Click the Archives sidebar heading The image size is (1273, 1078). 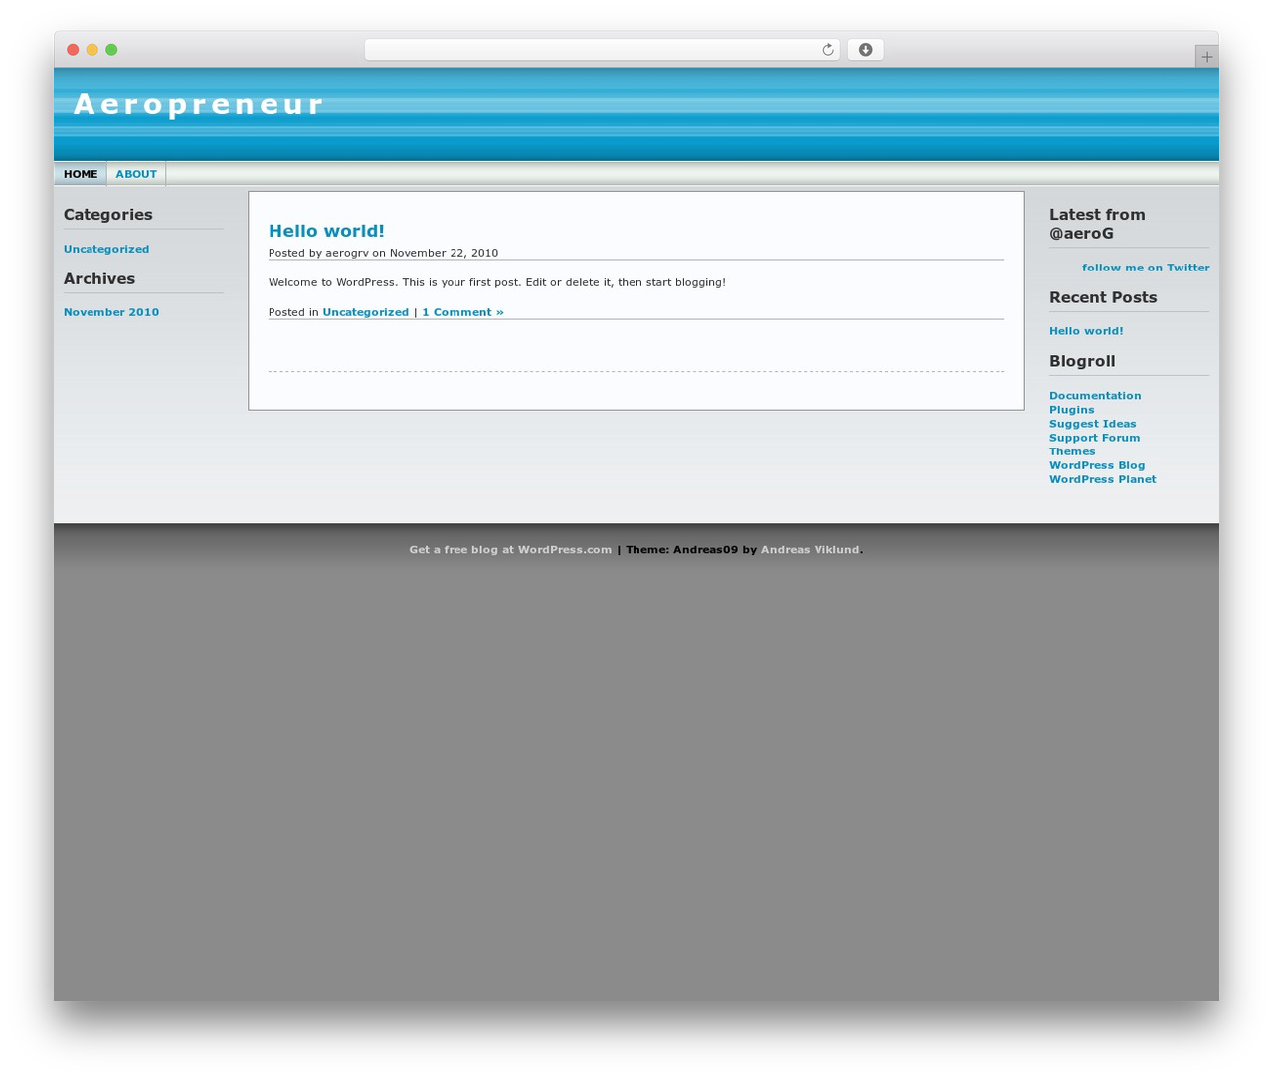pyautogui.click(x=99, y=279)
